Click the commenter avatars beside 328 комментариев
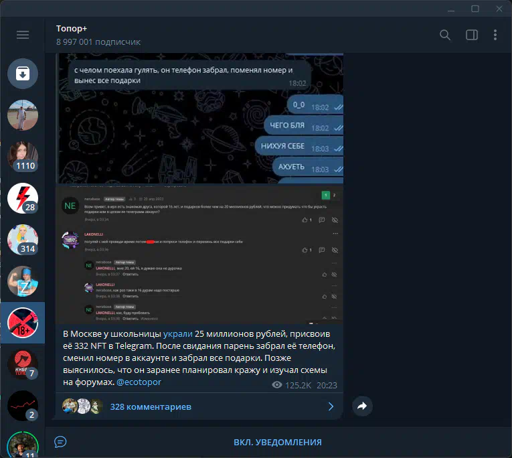Image resolution: width=512 pixels, height=458 pixels. 82,406
